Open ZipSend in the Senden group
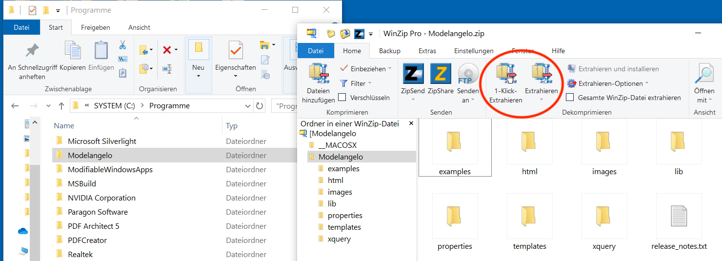Screen dimensions: 722x261 [413, 74]
